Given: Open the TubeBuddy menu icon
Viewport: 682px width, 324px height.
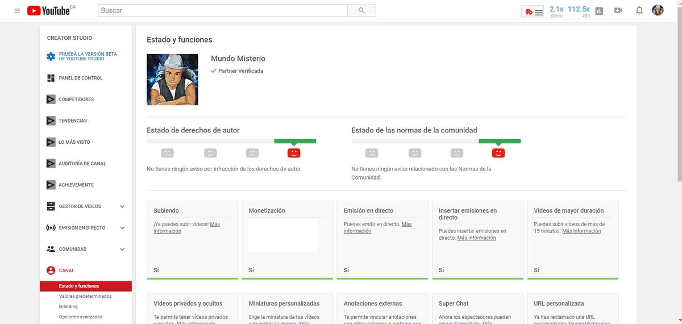Looking at the screenshot, I should point(534,11).
